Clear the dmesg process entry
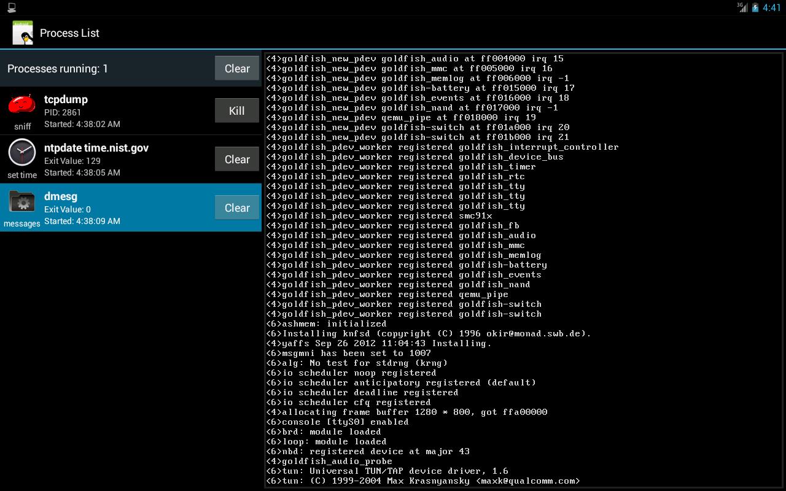The image size is (786, 491). (x=236, y=207)
